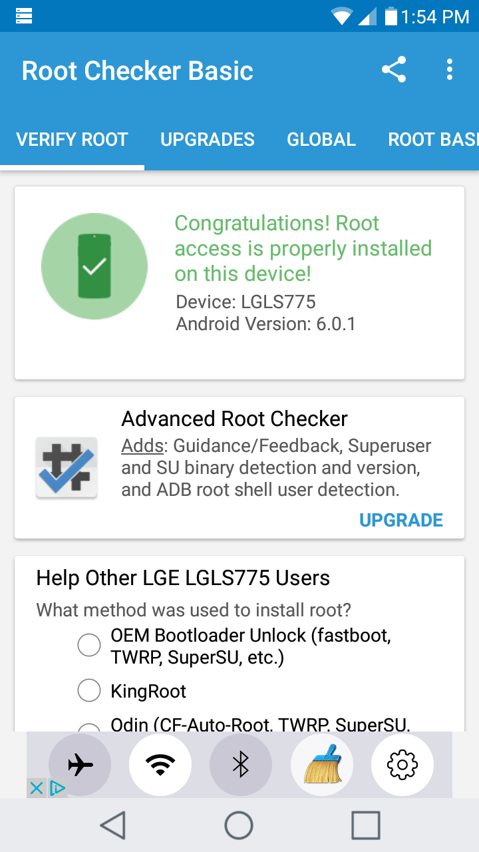Tap the Android back navigation button
This screenshot has height=852, width=479.
(x=113, y=825)
